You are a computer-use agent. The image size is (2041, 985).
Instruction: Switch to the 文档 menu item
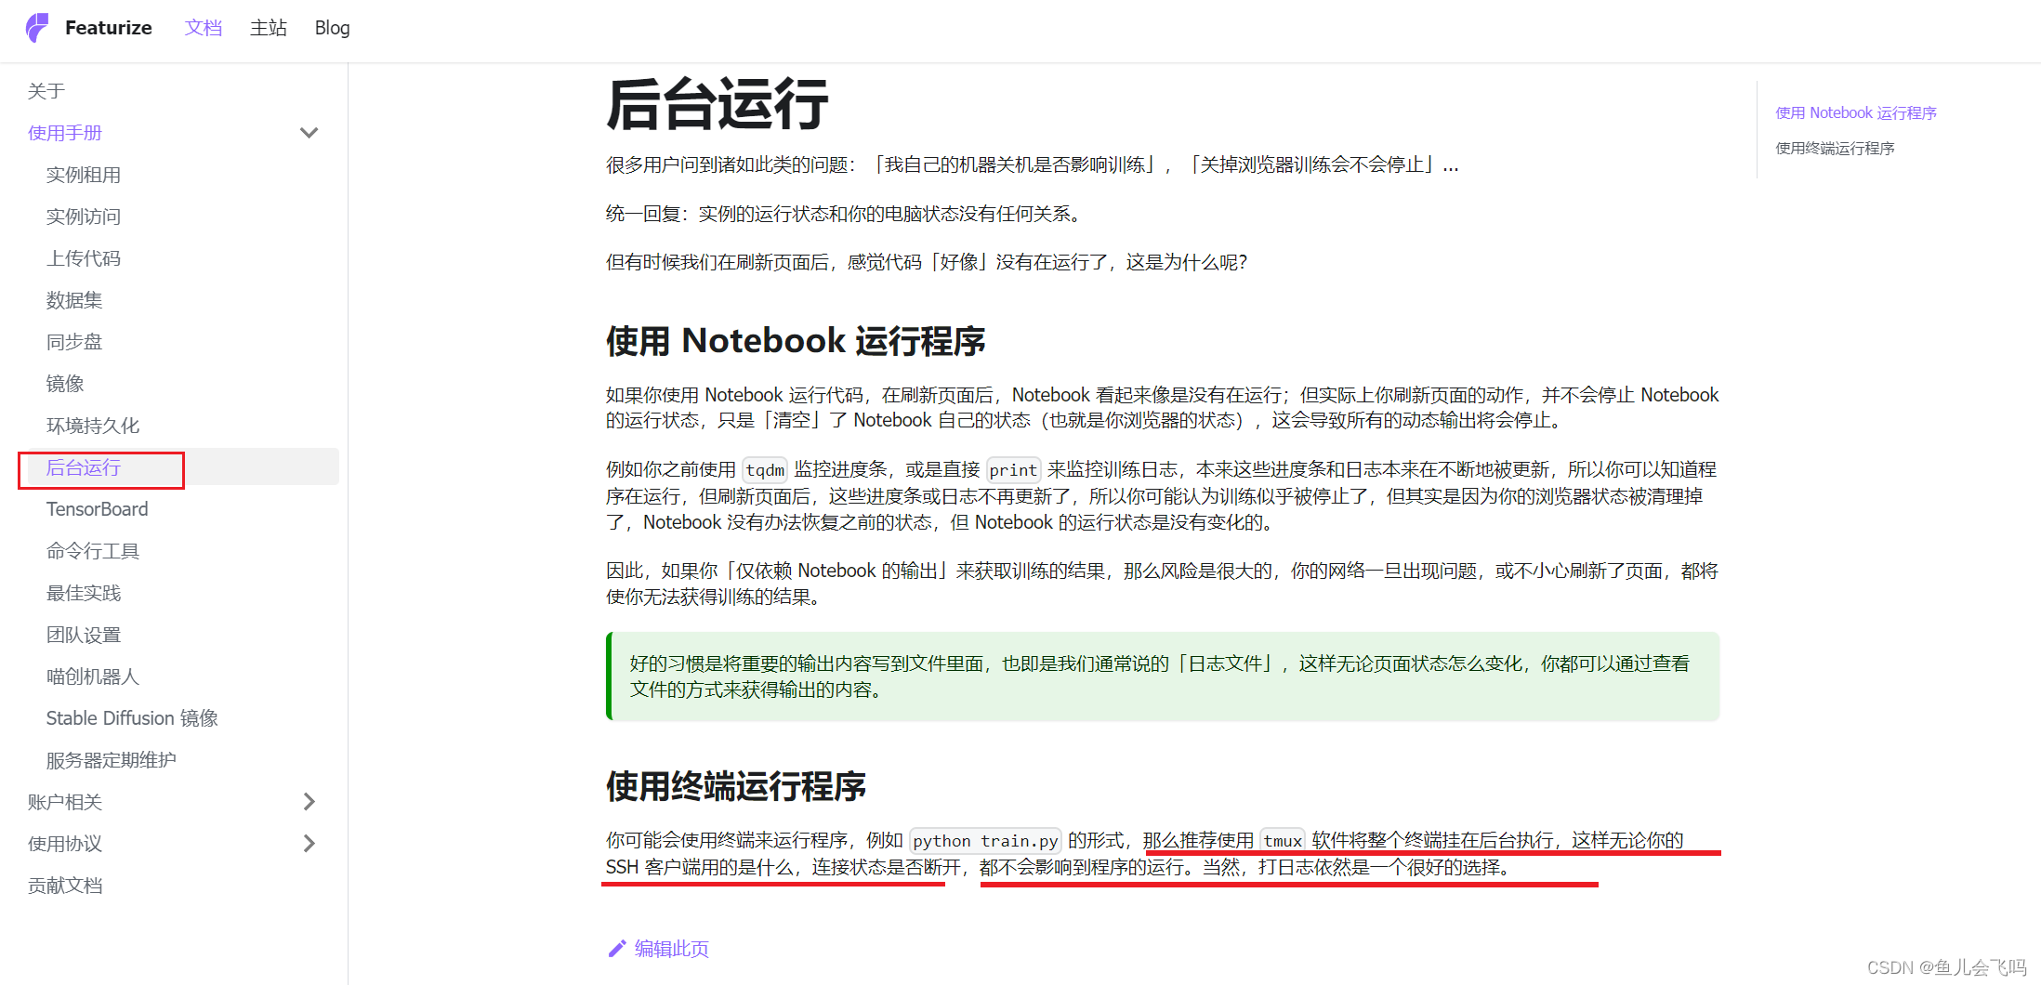(x=203, y=28)
